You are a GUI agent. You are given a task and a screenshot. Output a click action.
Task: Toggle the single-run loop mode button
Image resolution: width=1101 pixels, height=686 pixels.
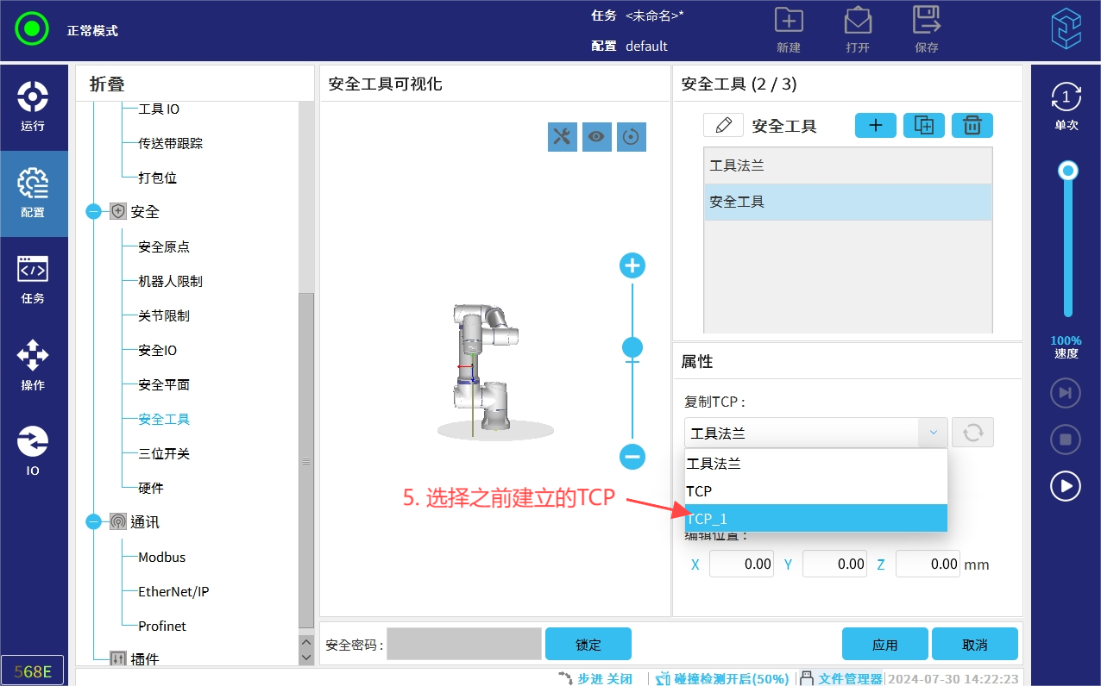[1066, 106]
